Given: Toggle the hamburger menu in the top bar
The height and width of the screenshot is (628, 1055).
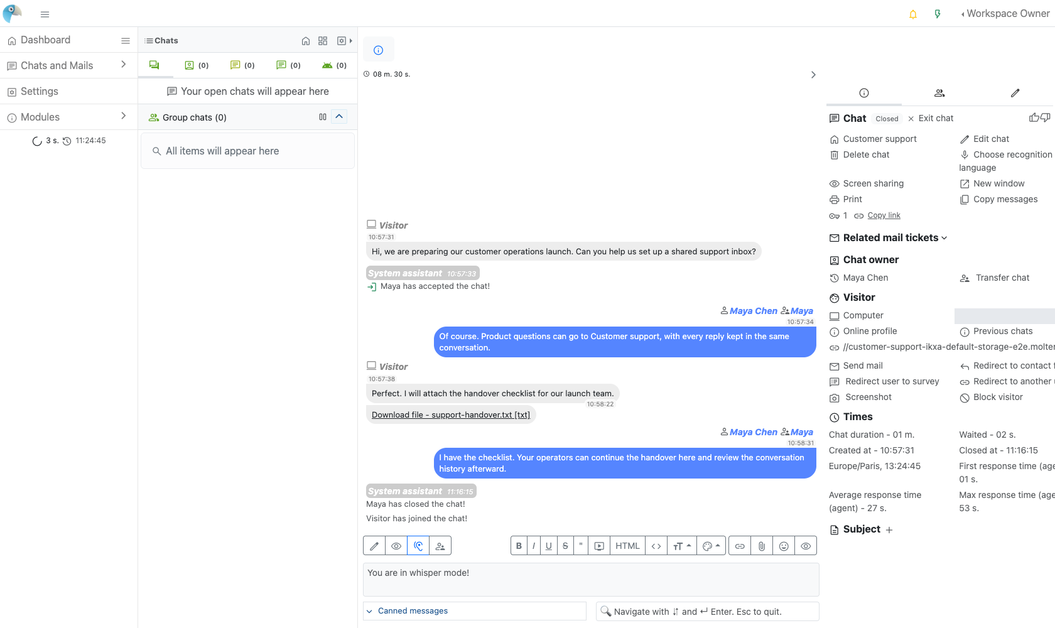Looking at the screenshot, I should (45, 14).
